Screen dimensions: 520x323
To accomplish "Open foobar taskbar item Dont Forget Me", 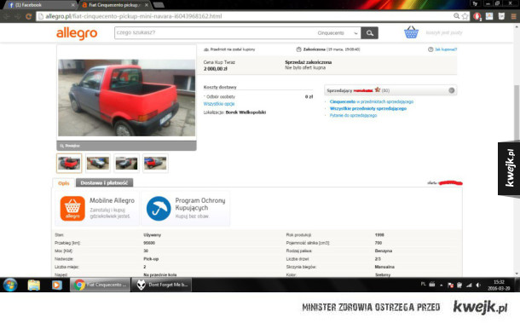I will (x=162, y=285).
